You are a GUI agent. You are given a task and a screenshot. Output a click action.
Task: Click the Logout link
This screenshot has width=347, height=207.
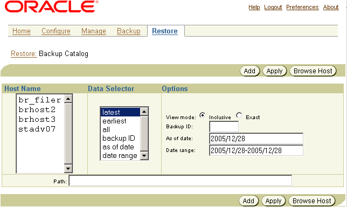tap(273, 8)
